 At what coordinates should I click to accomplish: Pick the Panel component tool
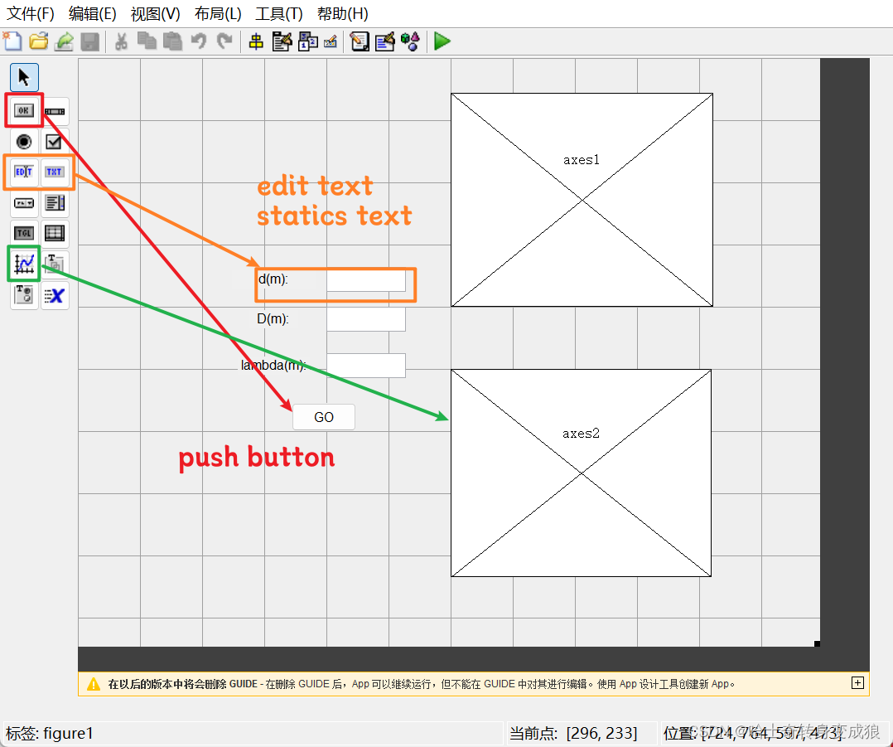(55, 264)
